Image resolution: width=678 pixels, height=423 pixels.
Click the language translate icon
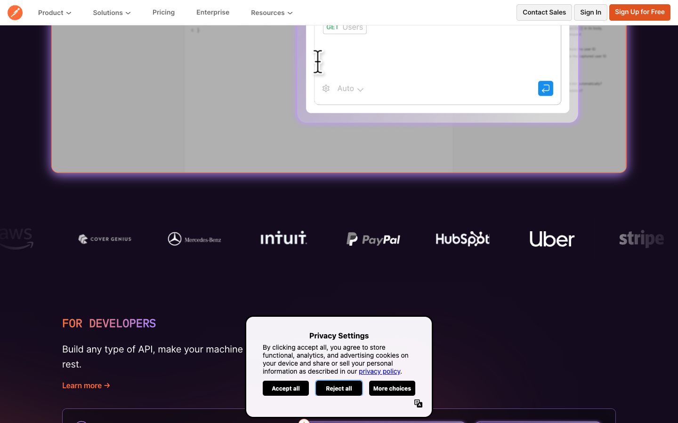pos(418,403)
